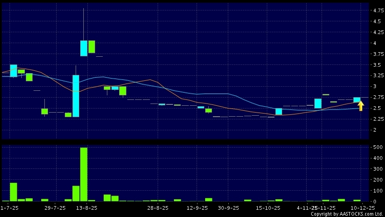Click the 28-8-25 date label
The height and width of the screenshot is (217, 385).
click(158, 207)
